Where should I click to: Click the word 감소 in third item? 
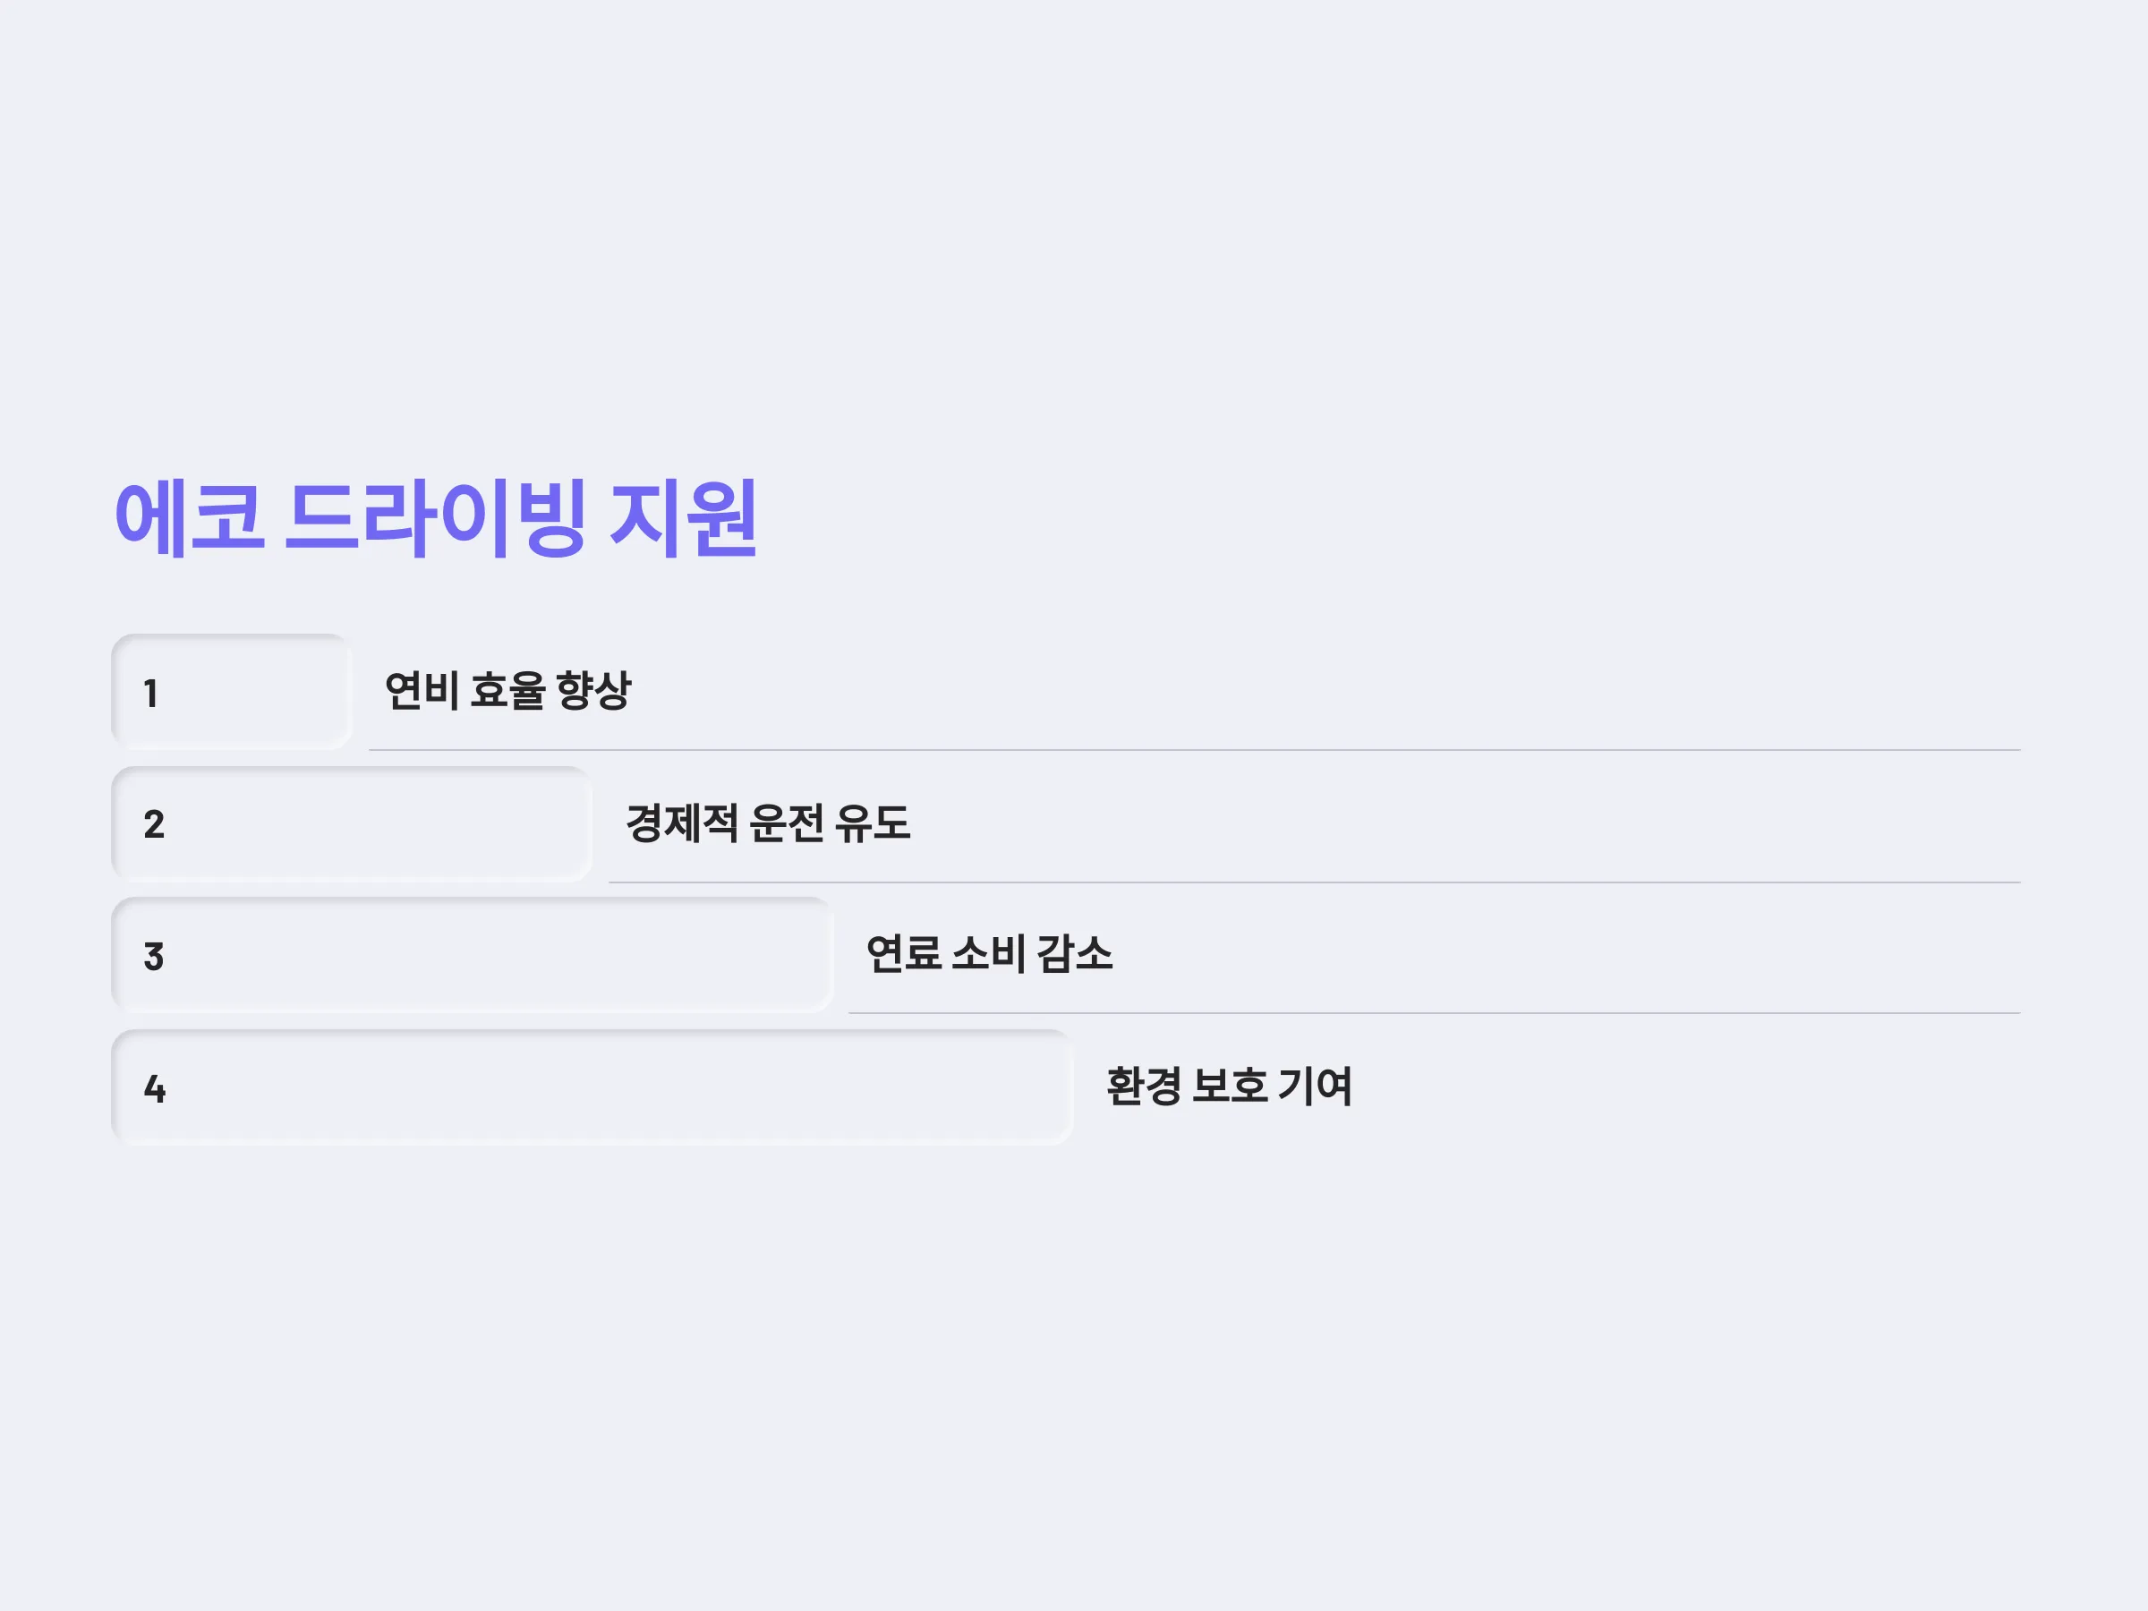[x=1075, y=953]
